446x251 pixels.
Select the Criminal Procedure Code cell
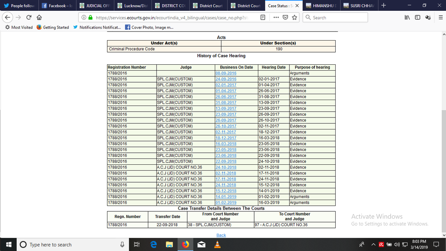click(x=164, y=49)
